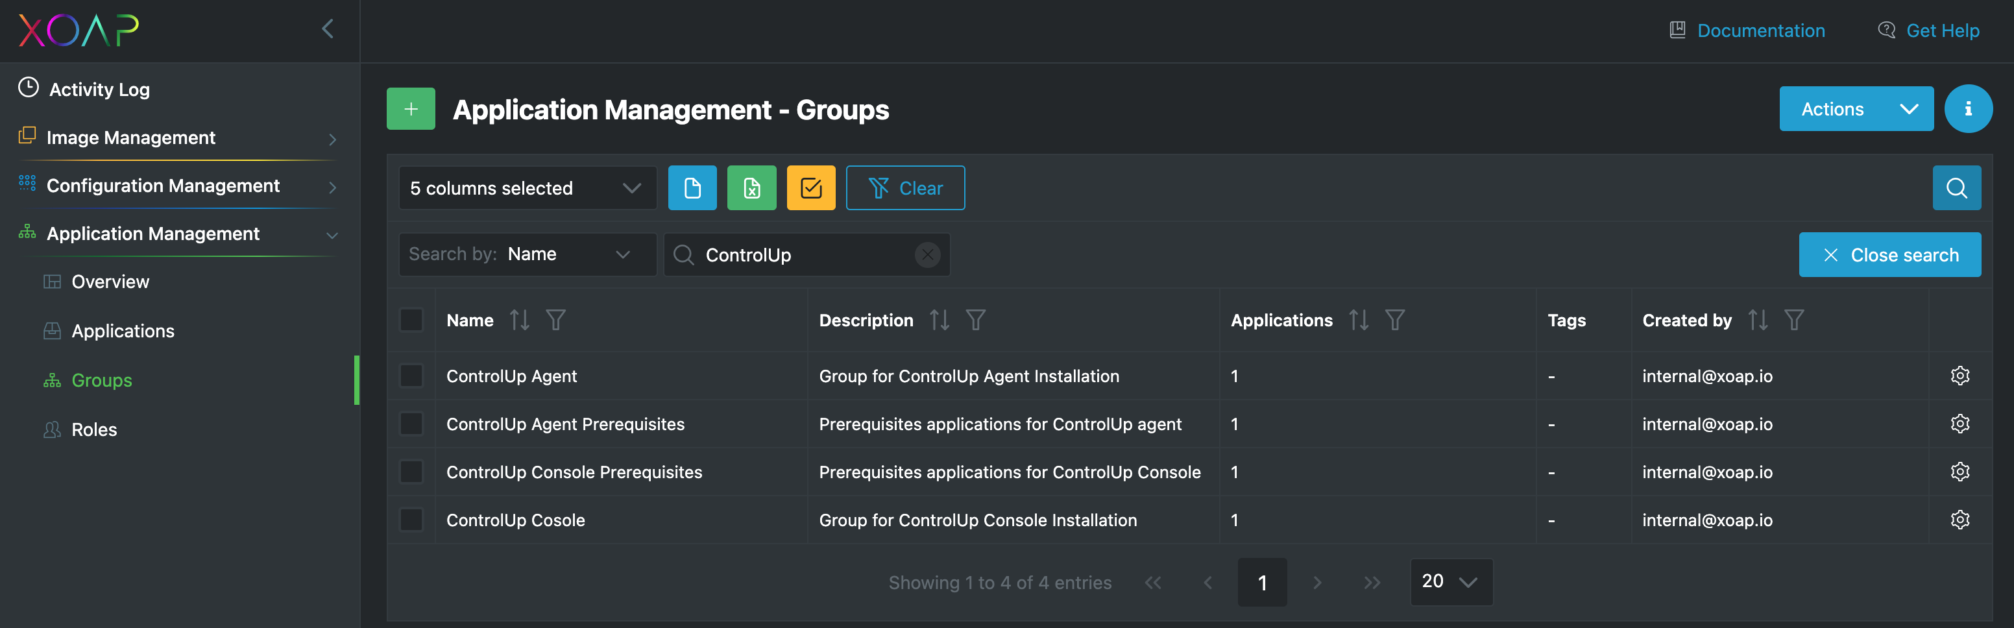Select page 1 button
Image resolution: width=2014 pixels, height=628 pixels.
click(x=1262, y=582)
